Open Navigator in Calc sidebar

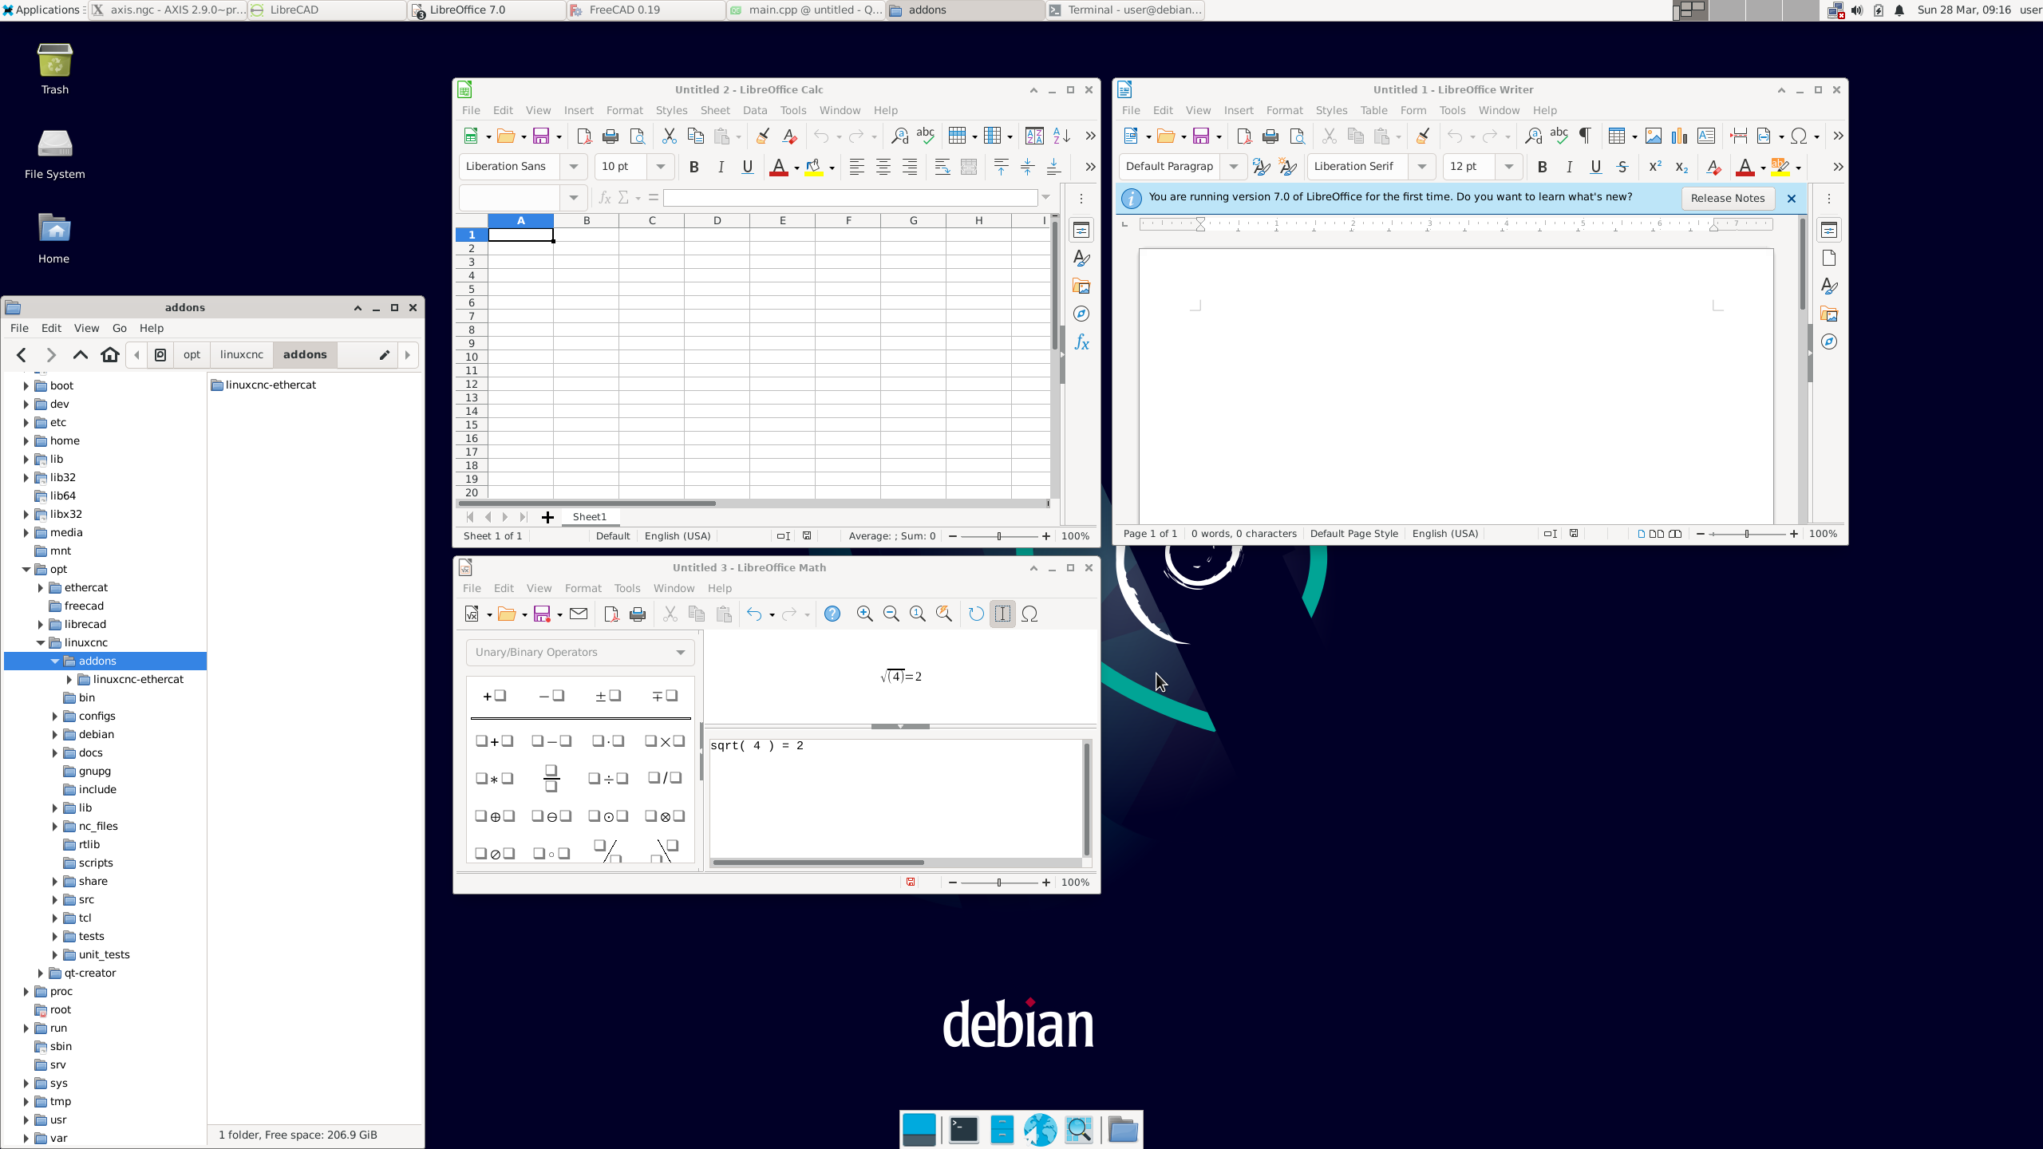click(1081, 314)
